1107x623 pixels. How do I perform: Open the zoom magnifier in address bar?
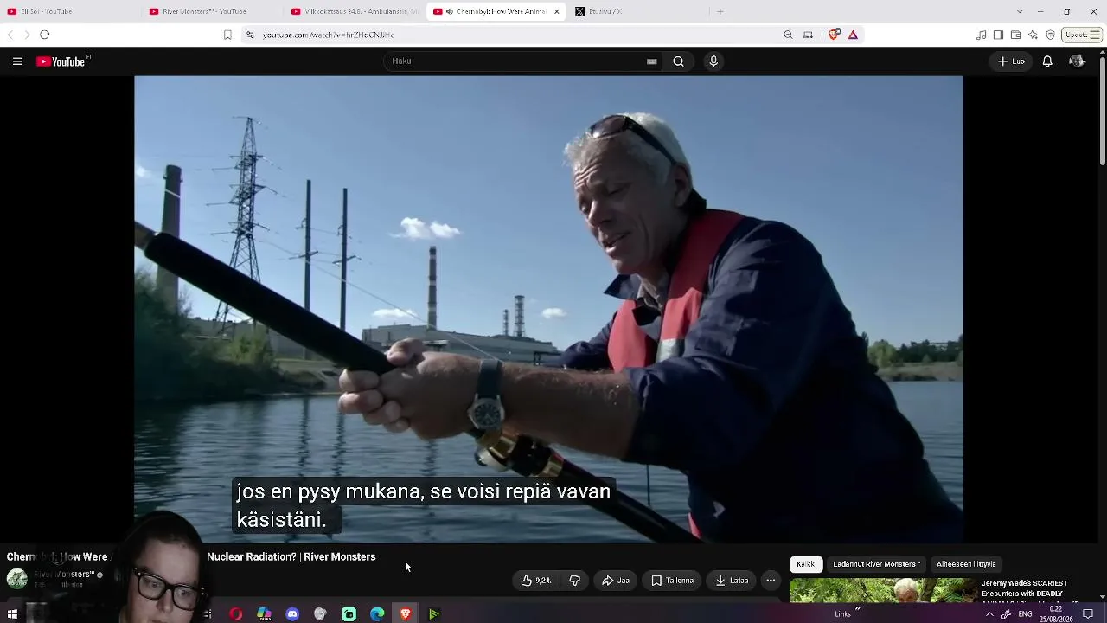click(x=788, y=35)
